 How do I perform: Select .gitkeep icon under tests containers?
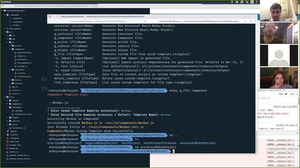click(x=13, y=111)
